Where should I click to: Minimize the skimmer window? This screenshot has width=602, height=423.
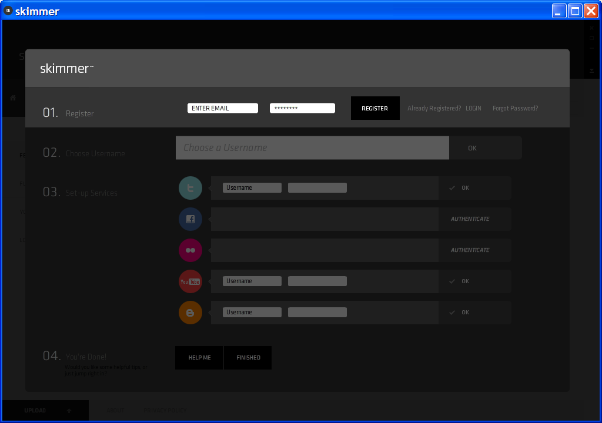pyautogui.click(x=559, y=11)
